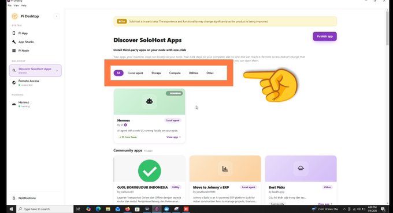The image size is (393, 213).
Task: Select the All filter tab
Action: pyautogui.click(x=118, y=73)
